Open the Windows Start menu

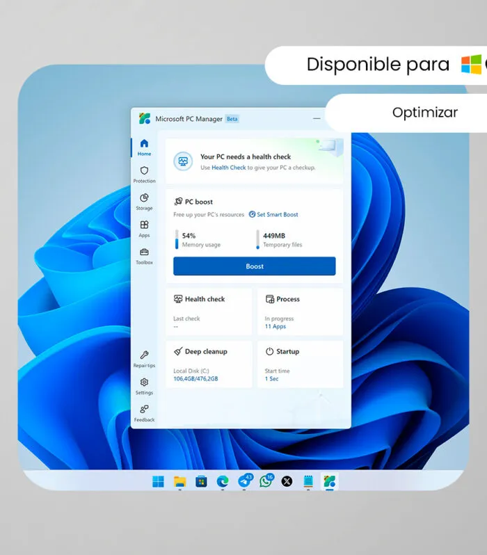158,481
